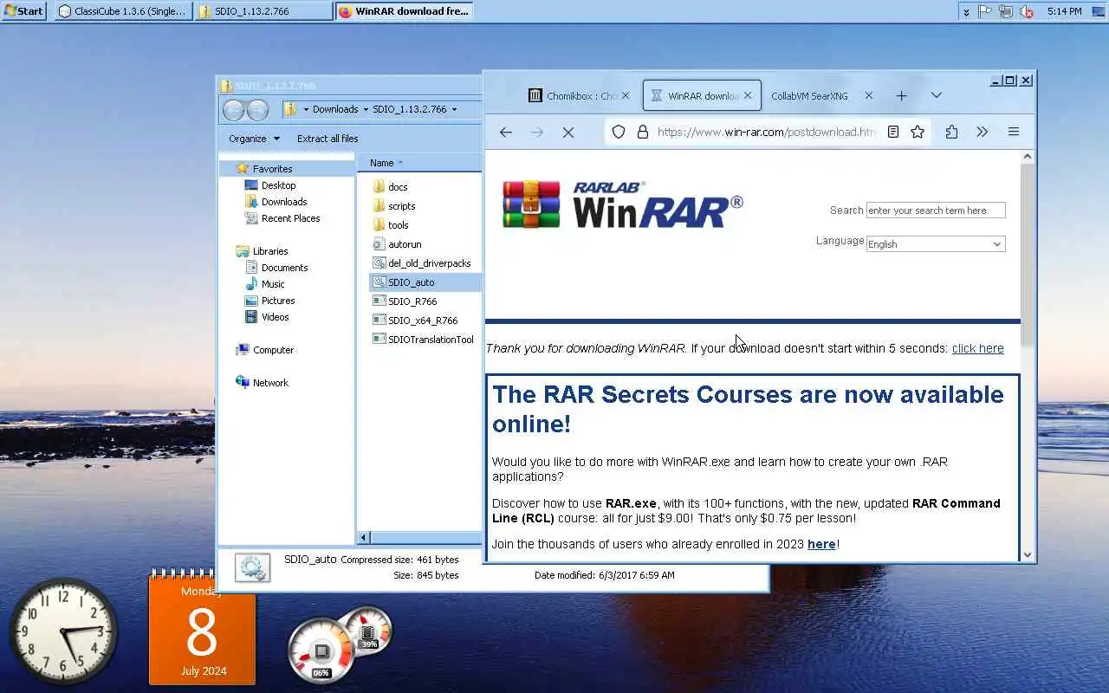
Task: Switch to CollabVM SearXNG tab
Action: tap(810, 96)
